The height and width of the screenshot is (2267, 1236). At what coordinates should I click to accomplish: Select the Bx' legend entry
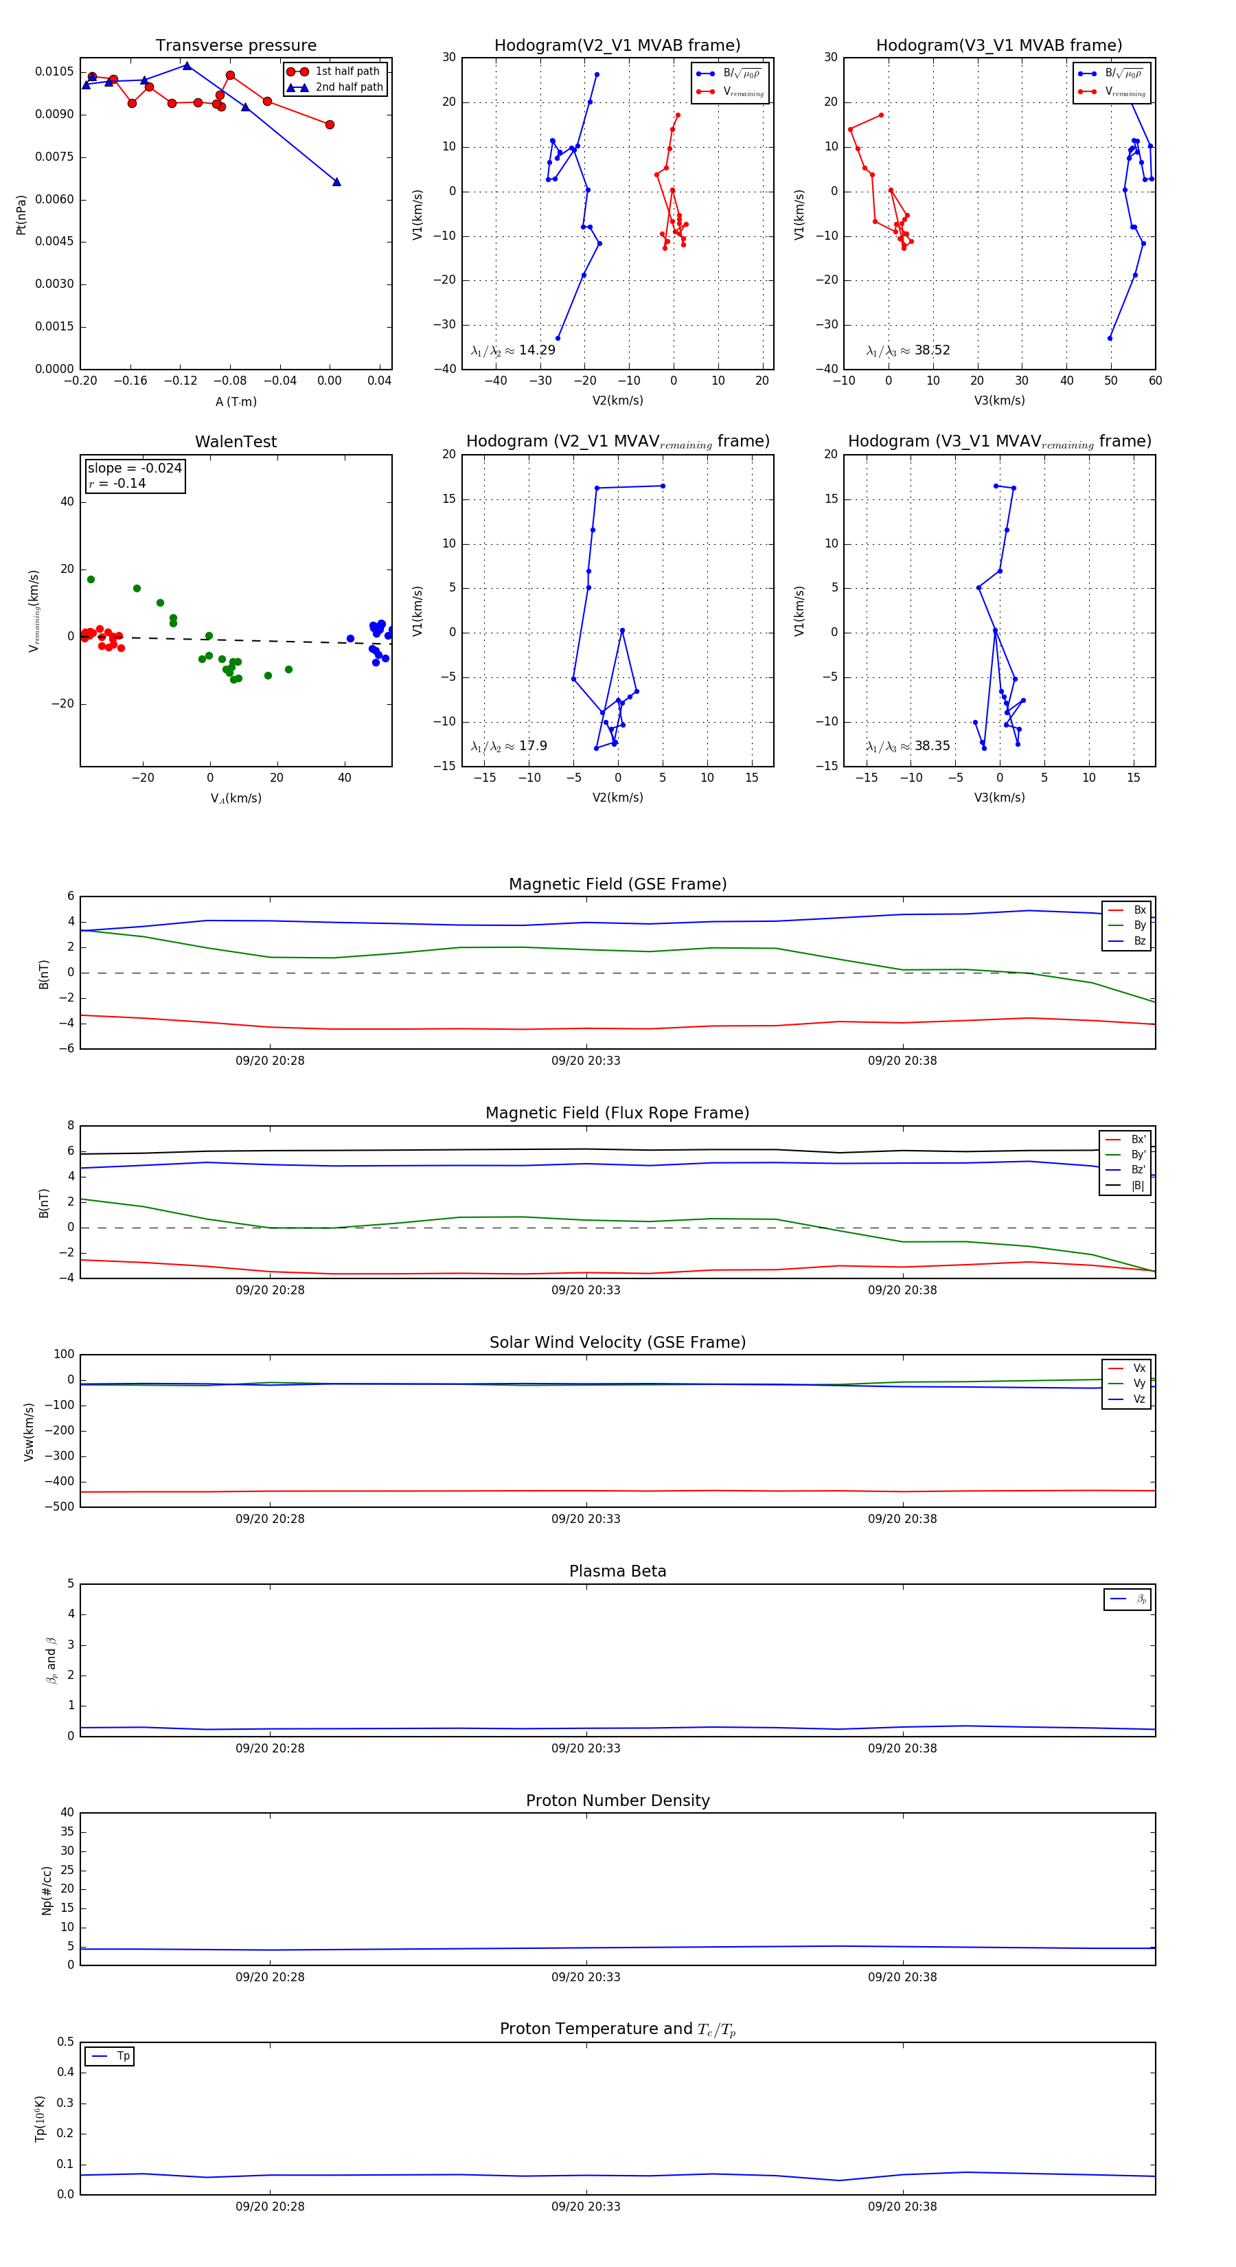1125,1139
